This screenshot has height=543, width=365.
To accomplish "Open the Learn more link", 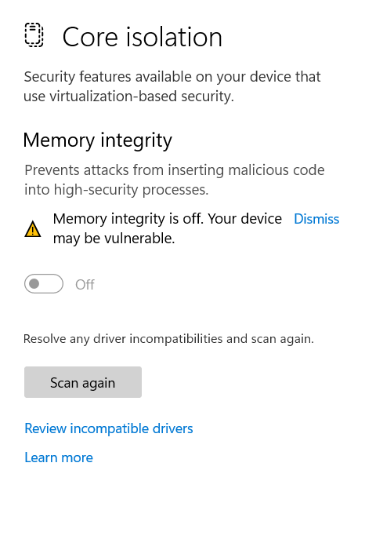I will [x=59, y=457].
